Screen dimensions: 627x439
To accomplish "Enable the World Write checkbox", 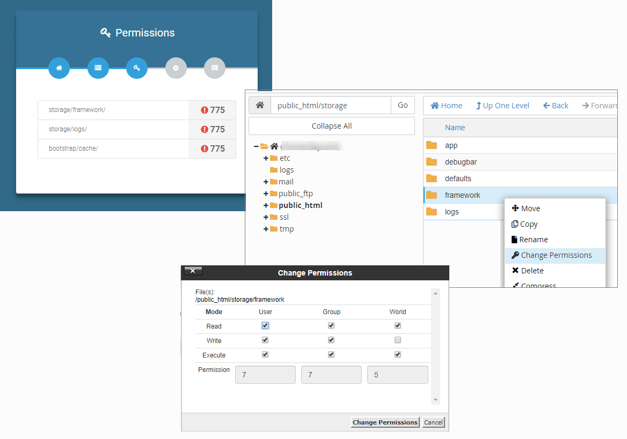I will point(397,340).
